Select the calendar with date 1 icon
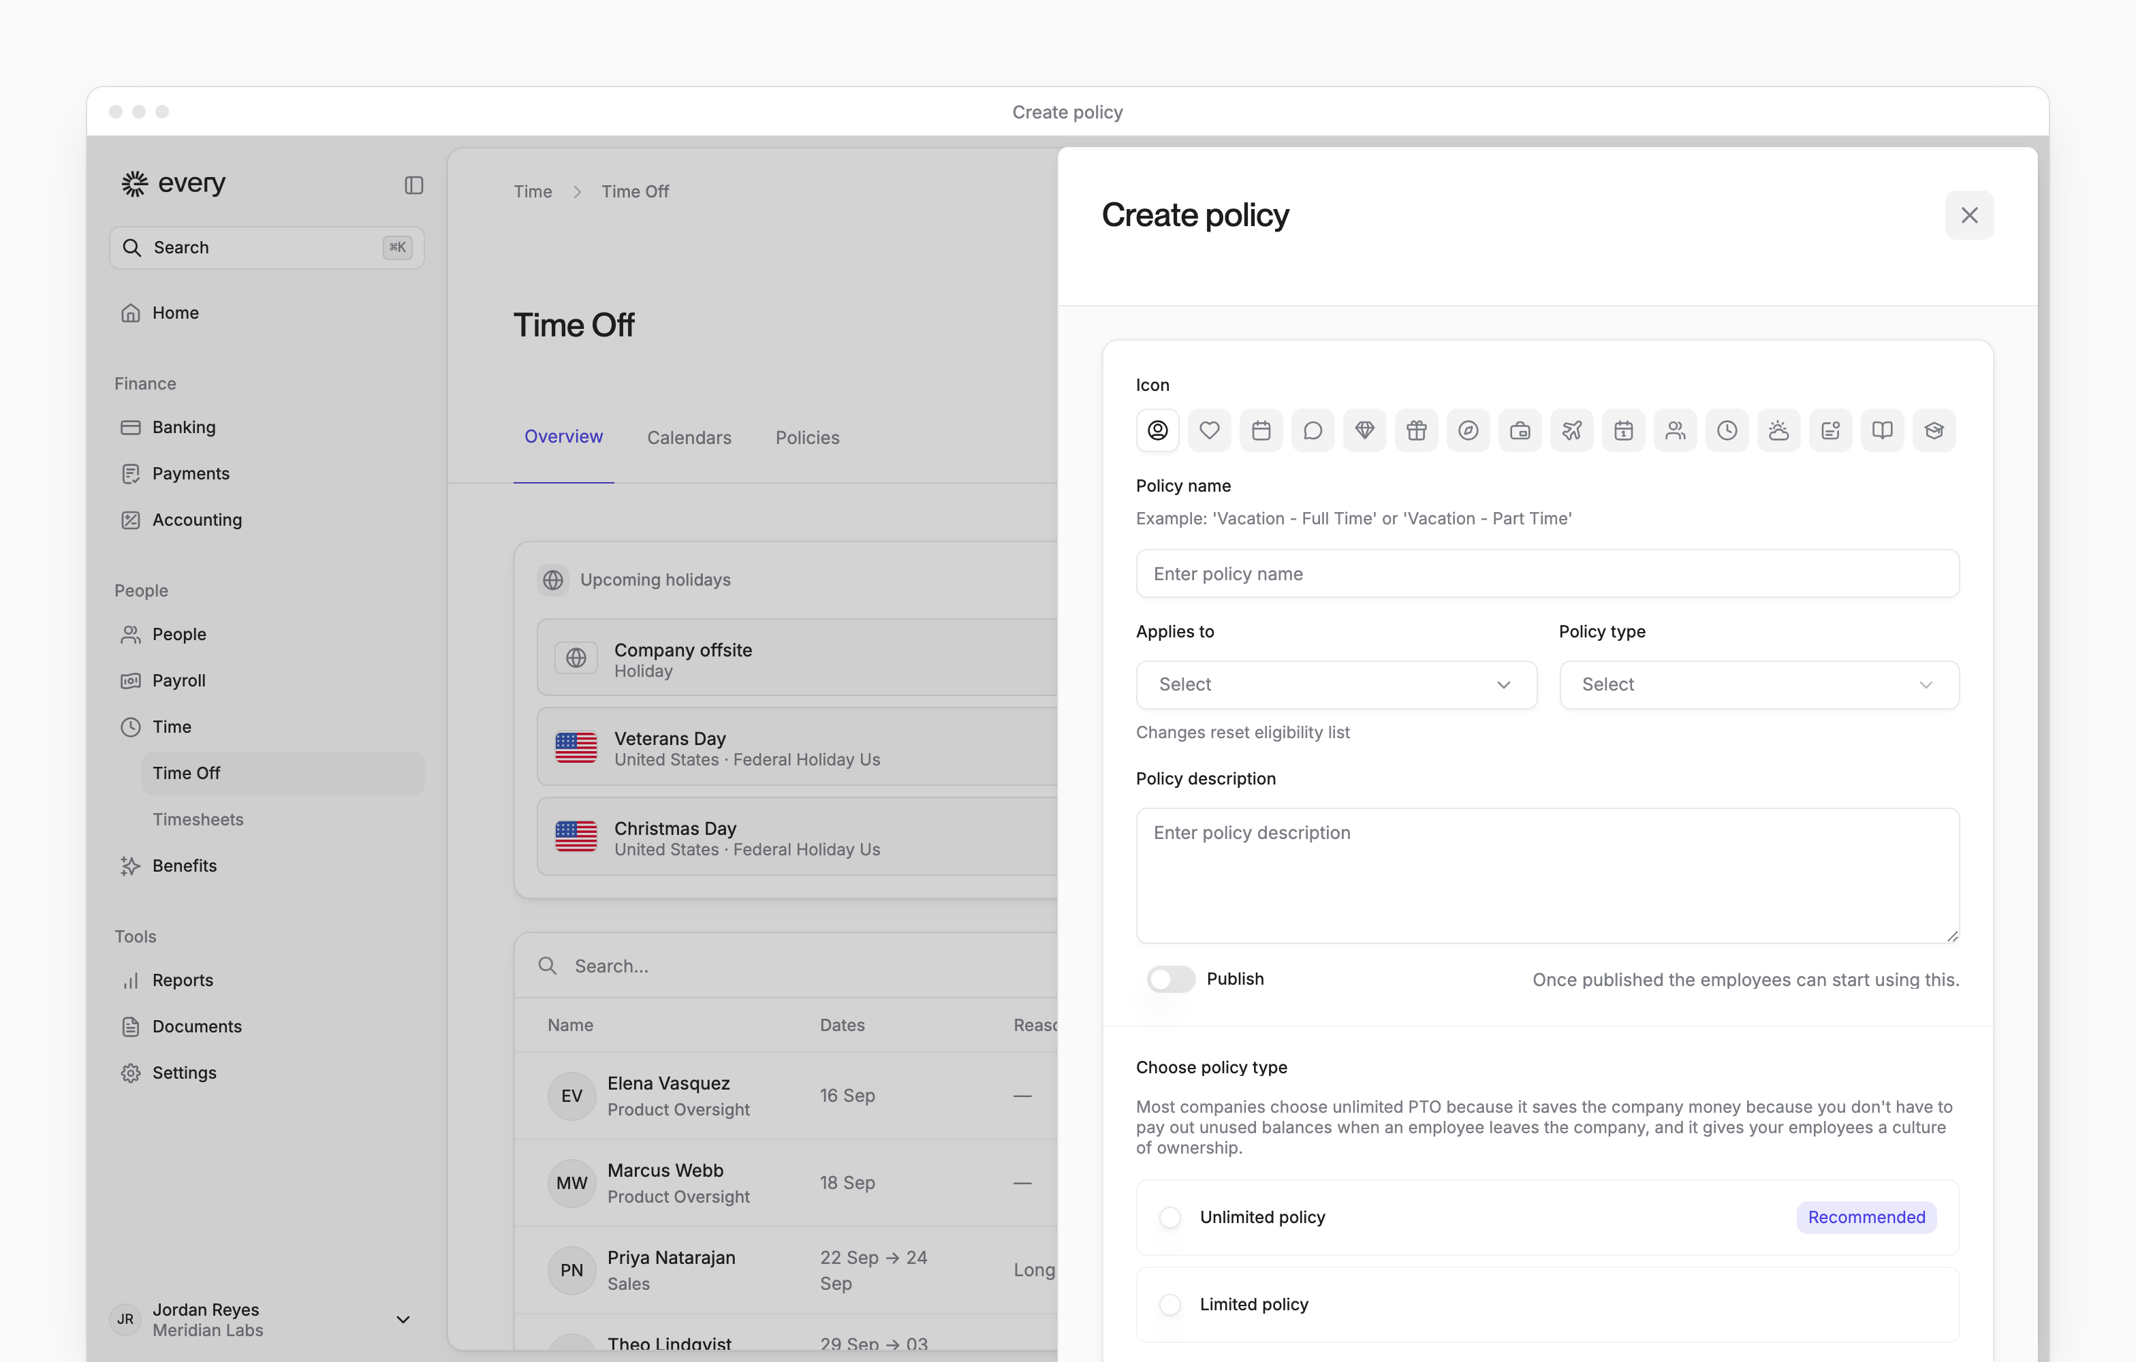 click(x=1623, y=431)
